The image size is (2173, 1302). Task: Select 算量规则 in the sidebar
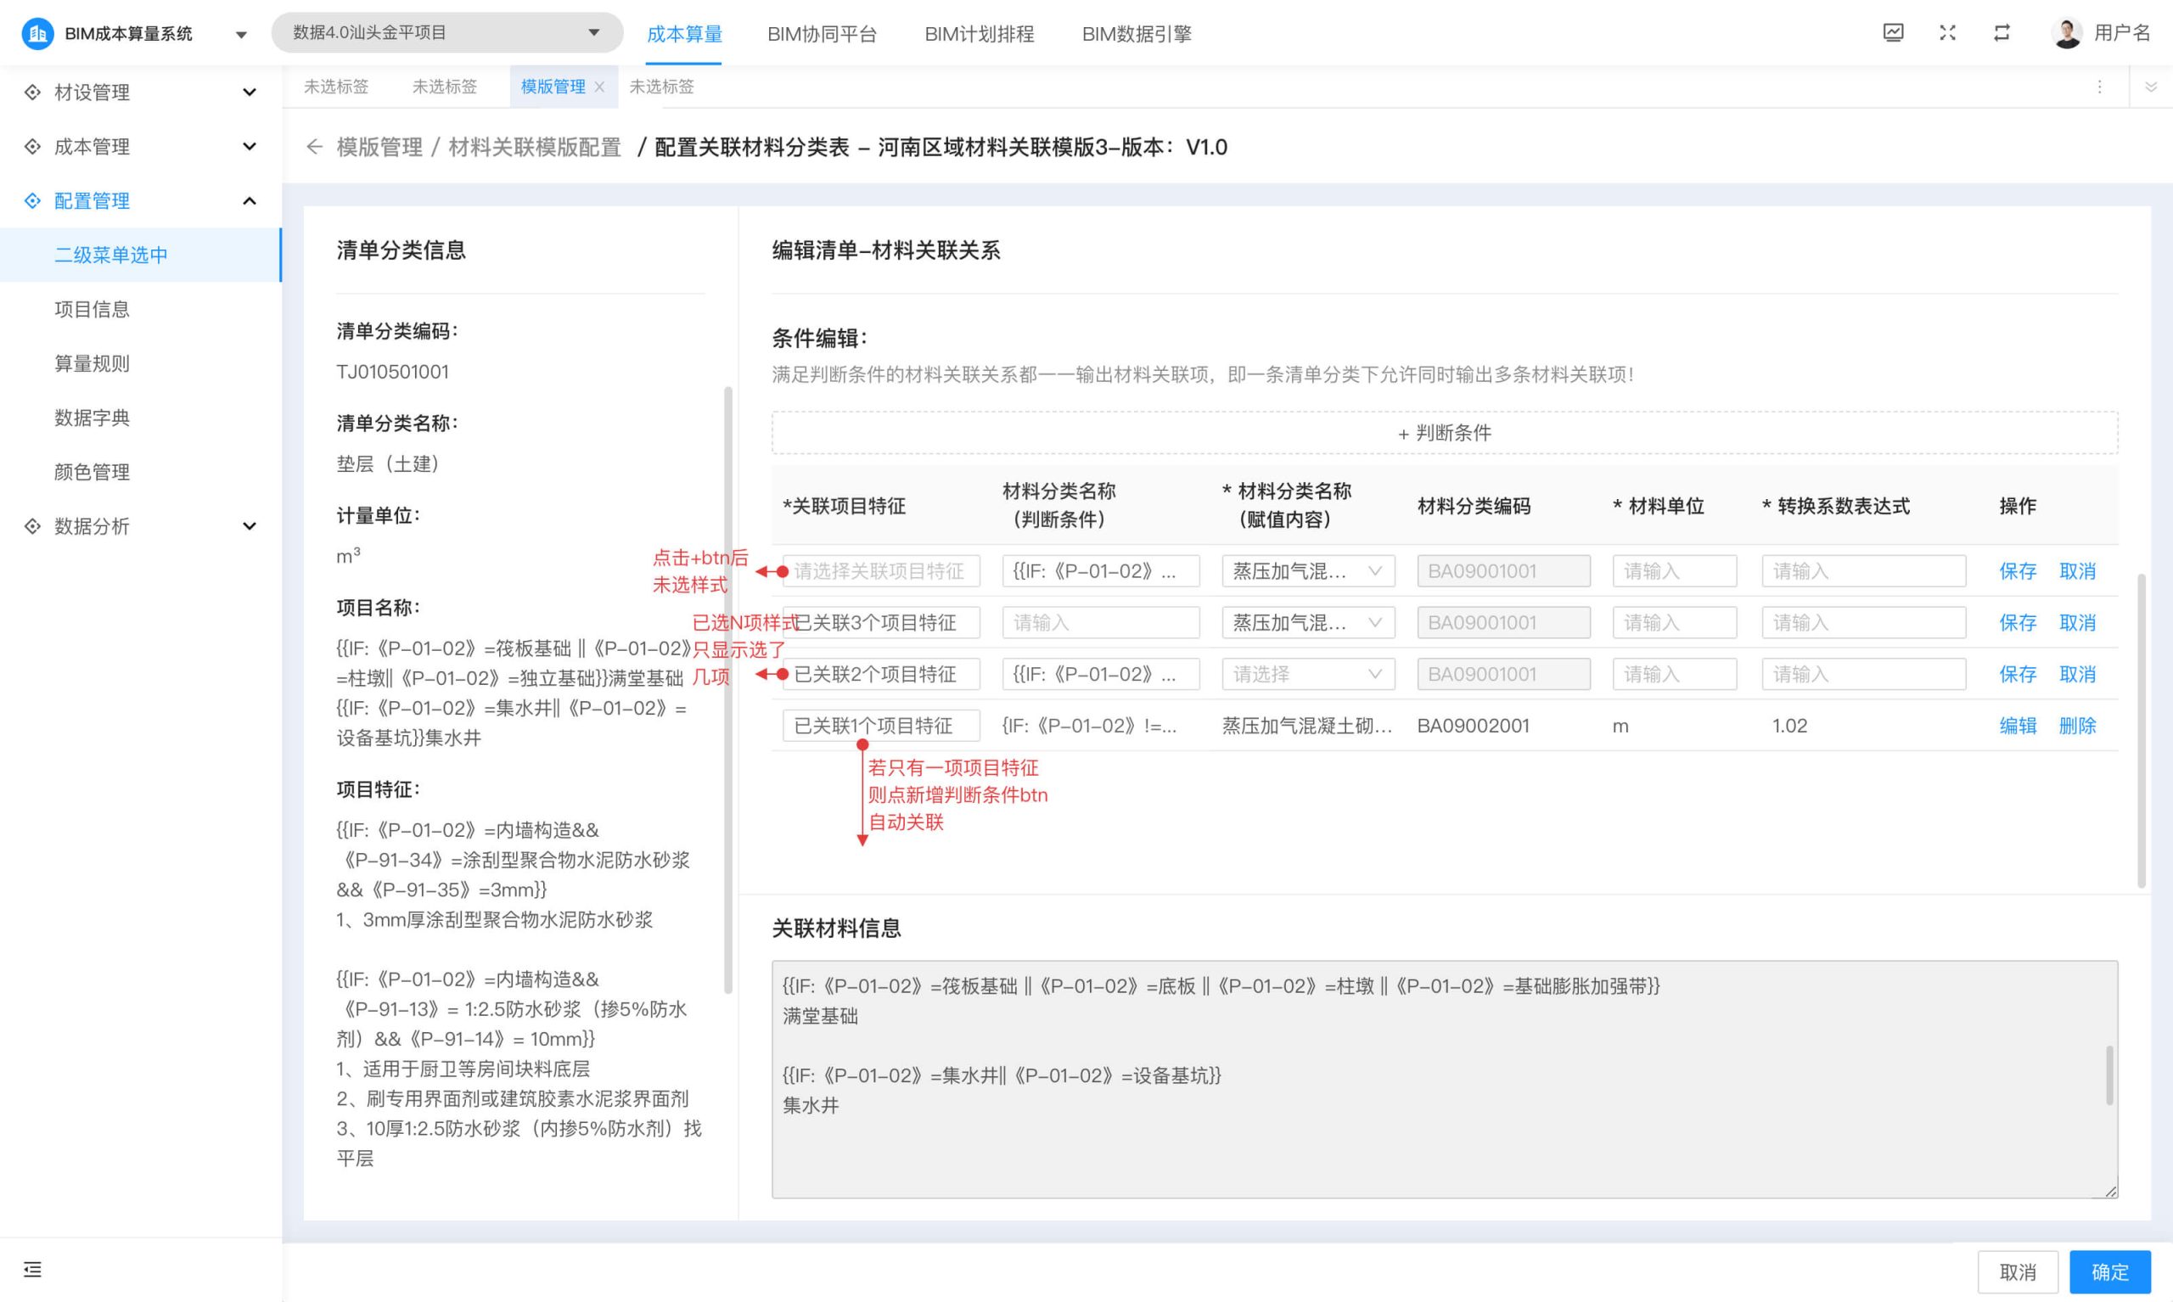pos(93,363)
